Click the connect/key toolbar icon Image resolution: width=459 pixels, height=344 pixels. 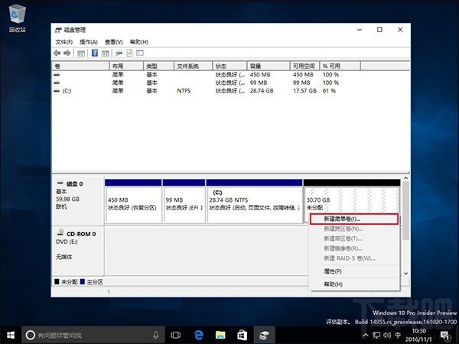pos(119,53)
